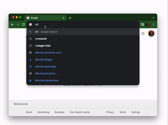
Task: Click the clock icon next to chatgpt chat
Action: [x=31, y=46]
